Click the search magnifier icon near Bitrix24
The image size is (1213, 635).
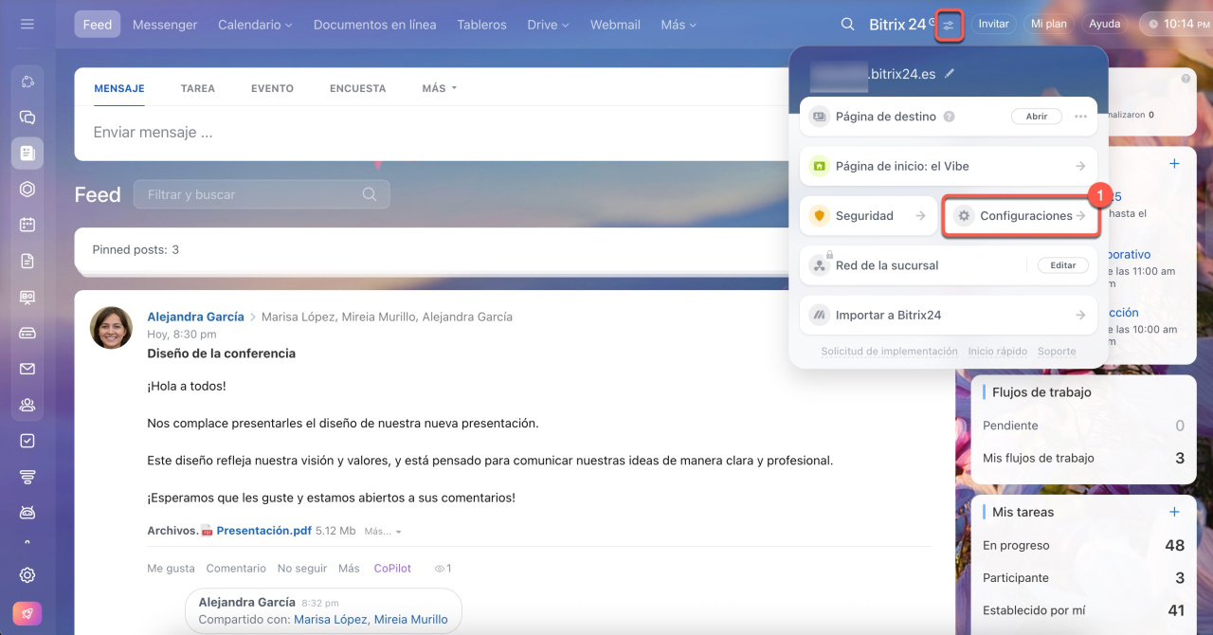click(848, 25)
